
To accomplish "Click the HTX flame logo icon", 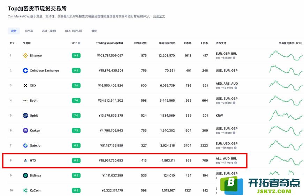I will (25, 160).
